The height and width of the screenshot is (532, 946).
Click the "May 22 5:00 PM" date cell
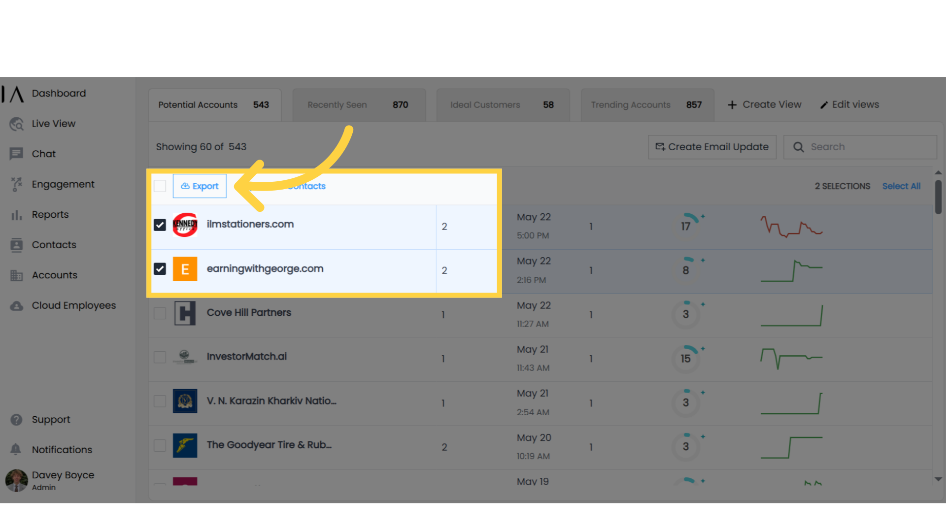pyautogui.click(x=534, y=226)
